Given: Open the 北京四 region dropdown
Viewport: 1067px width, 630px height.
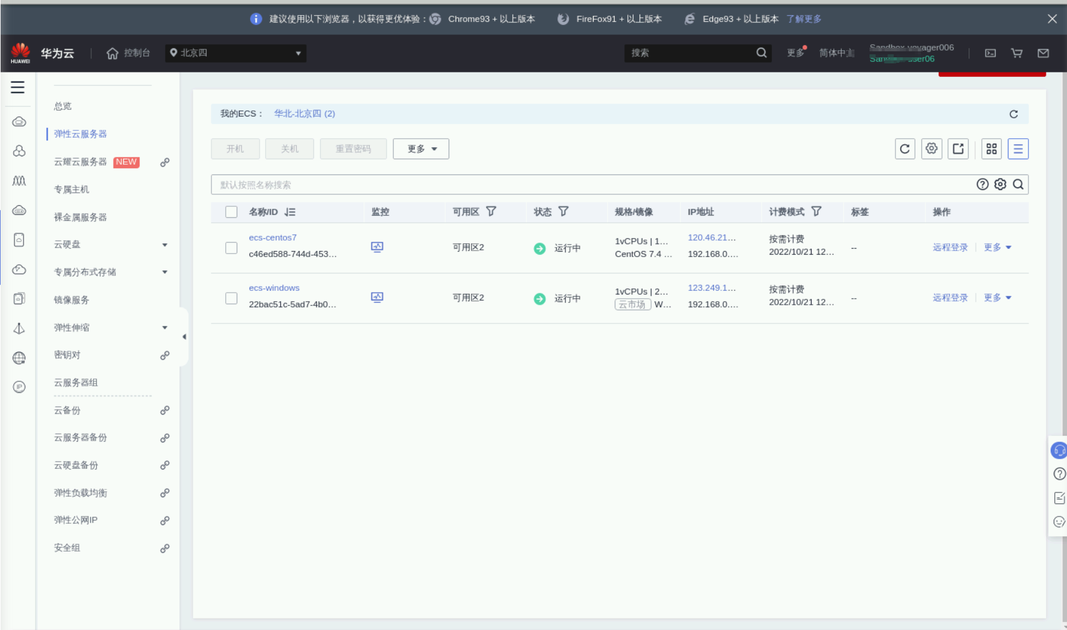Looking at the screenshot, I should [236, 53].
